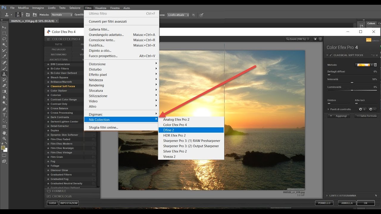Viewport: 381px width, 214px height.
Task: Select the Rectangle shape tool
Action: tap(4, 127)
